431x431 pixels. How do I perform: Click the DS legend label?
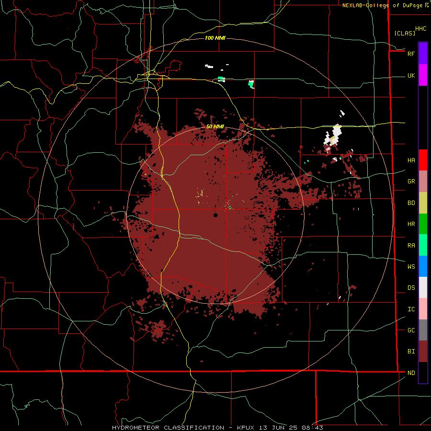pos(411,288)
